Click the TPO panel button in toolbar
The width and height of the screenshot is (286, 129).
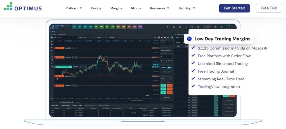pos(91,27)
